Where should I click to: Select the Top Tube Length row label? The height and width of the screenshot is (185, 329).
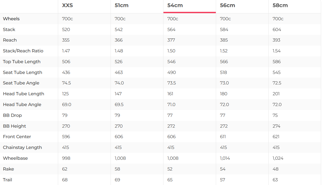pos(22,62)
